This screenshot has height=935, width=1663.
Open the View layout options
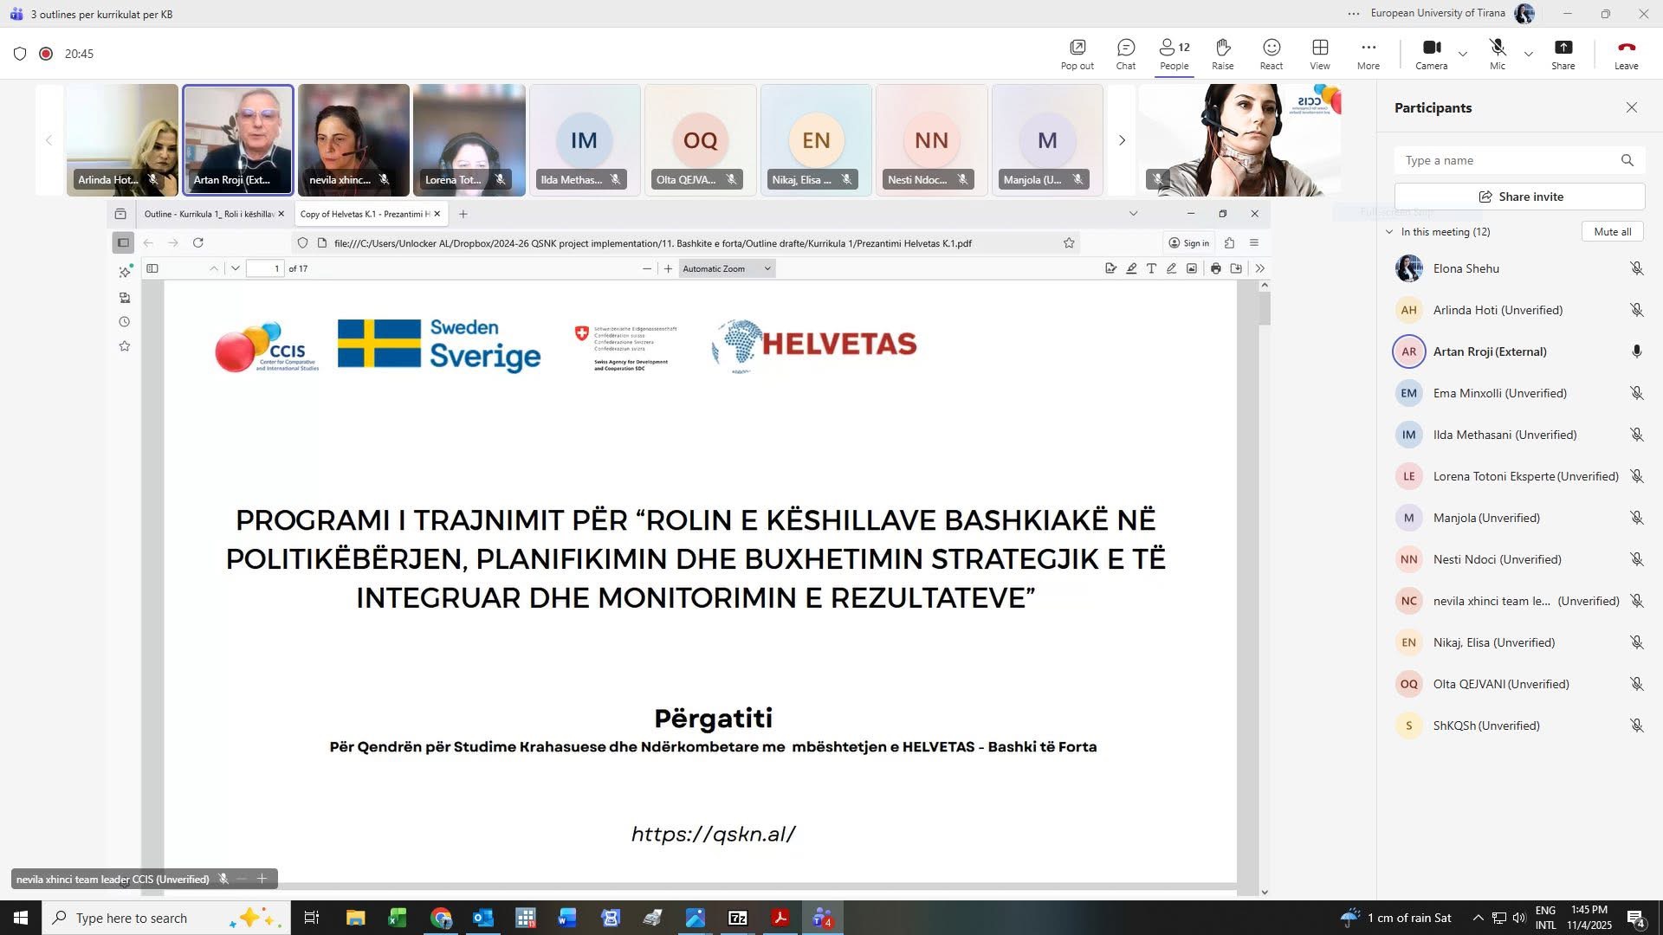[x=1319, y=54]
